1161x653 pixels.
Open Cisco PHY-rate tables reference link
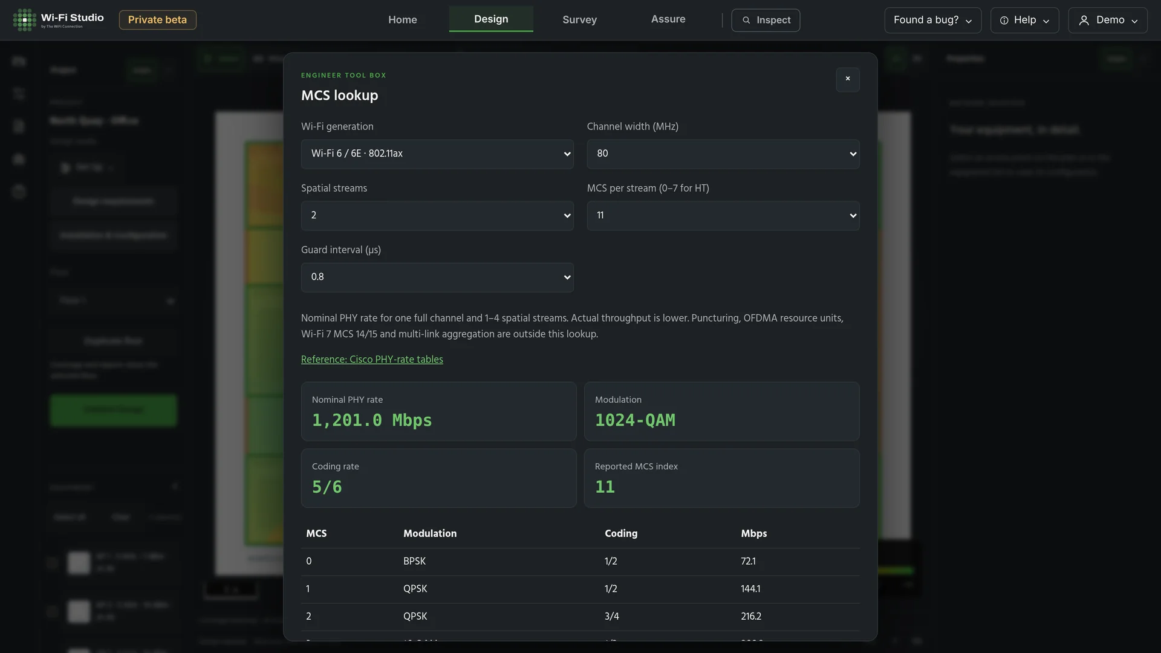(372, 359)
